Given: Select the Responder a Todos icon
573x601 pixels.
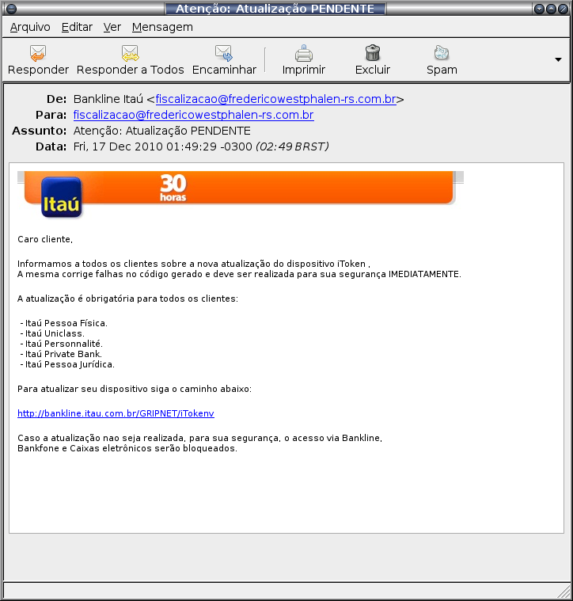Looking at the screenshot, I should (130, 53).
